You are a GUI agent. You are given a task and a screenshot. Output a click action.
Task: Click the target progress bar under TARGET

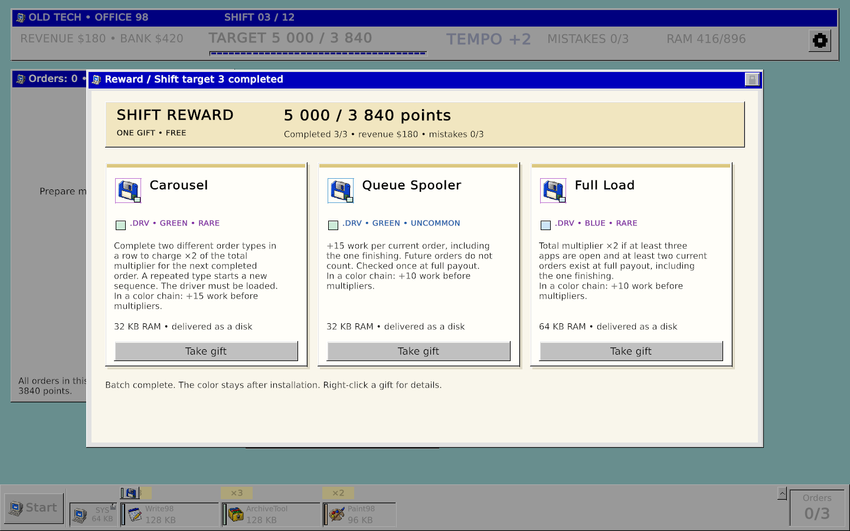(318, 53)
